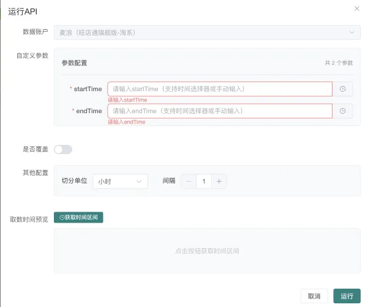This screenshot has height=307, width=368.
Task: Focus the endTime input field
Action: tap(219, 111)
